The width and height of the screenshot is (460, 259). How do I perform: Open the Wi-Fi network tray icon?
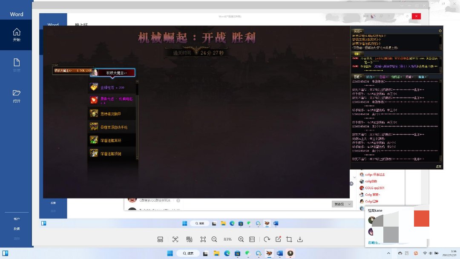[x=425, y=253]
